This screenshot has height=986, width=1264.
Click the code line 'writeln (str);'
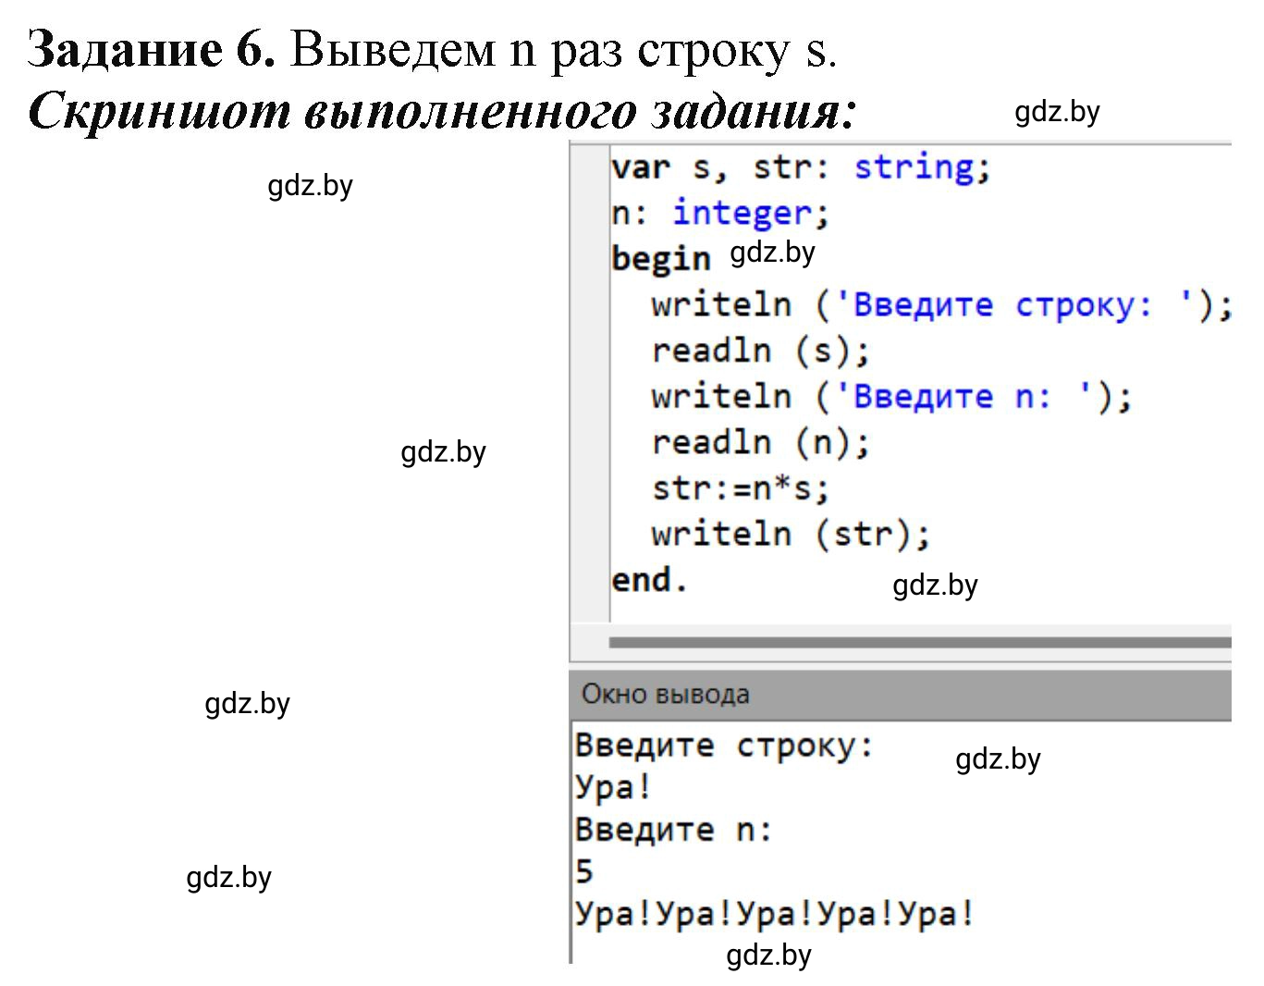(791, 534)
